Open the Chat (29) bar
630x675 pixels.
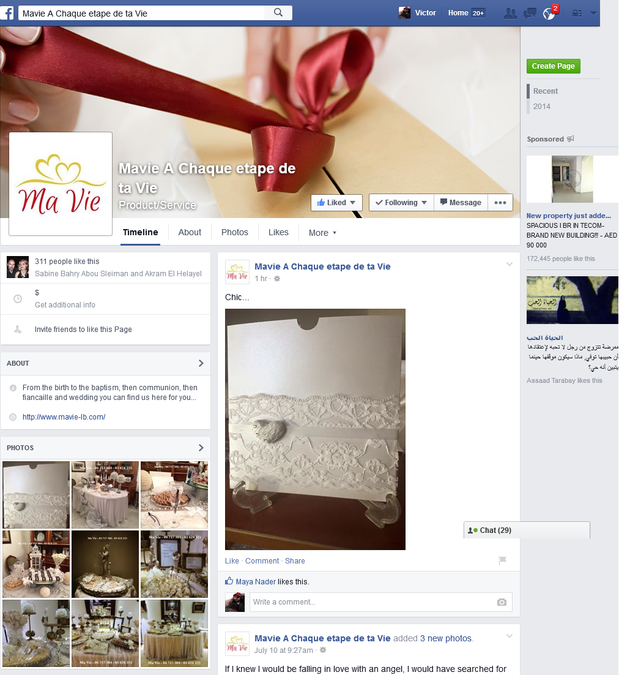[x=527, y=530]
